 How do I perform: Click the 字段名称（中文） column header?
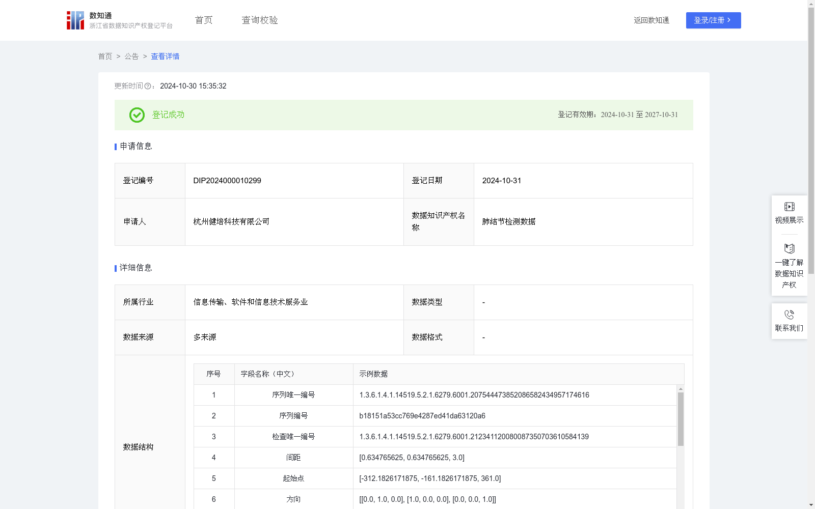coord(293,374)
